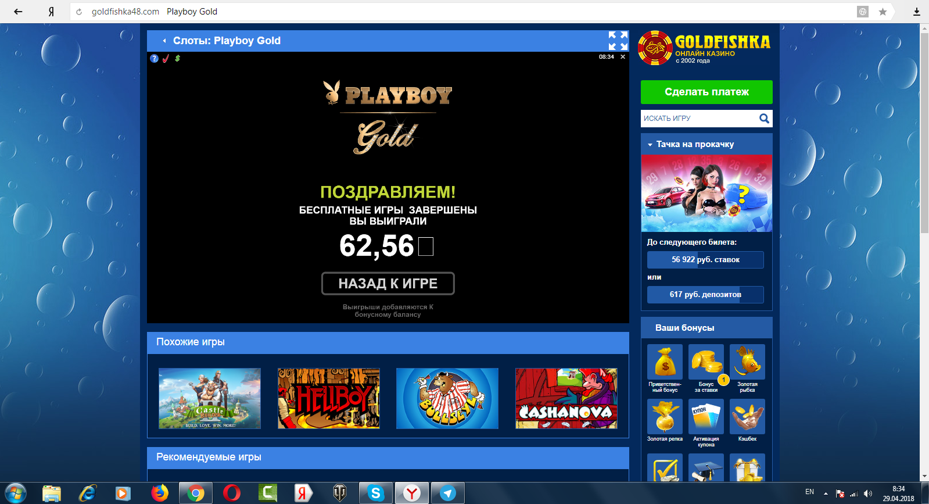This screenshot has width=929, height=504.
Task: Click the green Сделать платеж button
Action: tap(706, 92)
